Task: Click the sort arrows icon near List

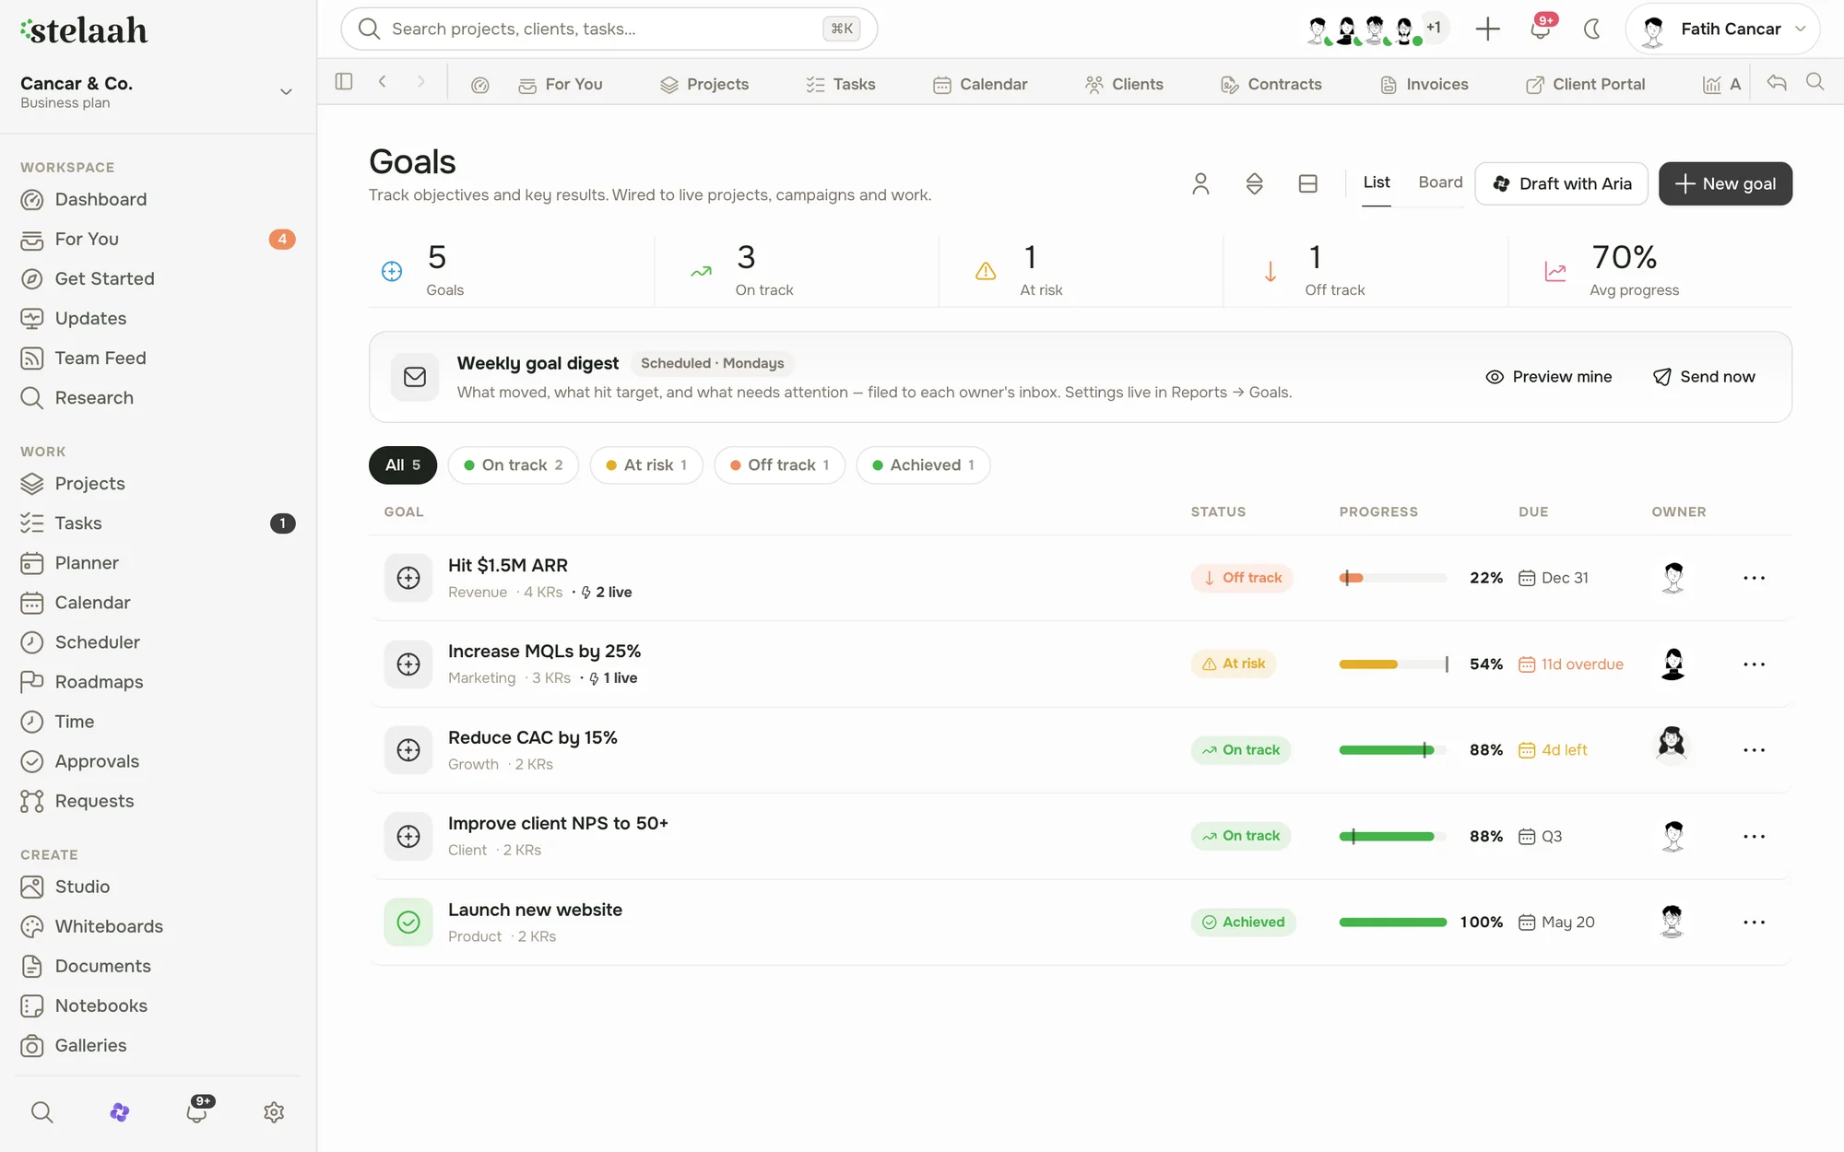Action: click(1254, 183)
